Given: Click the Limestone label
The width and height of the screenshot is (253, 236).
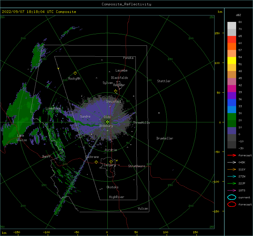Looking at the screenshot, I should click(53, 108).
